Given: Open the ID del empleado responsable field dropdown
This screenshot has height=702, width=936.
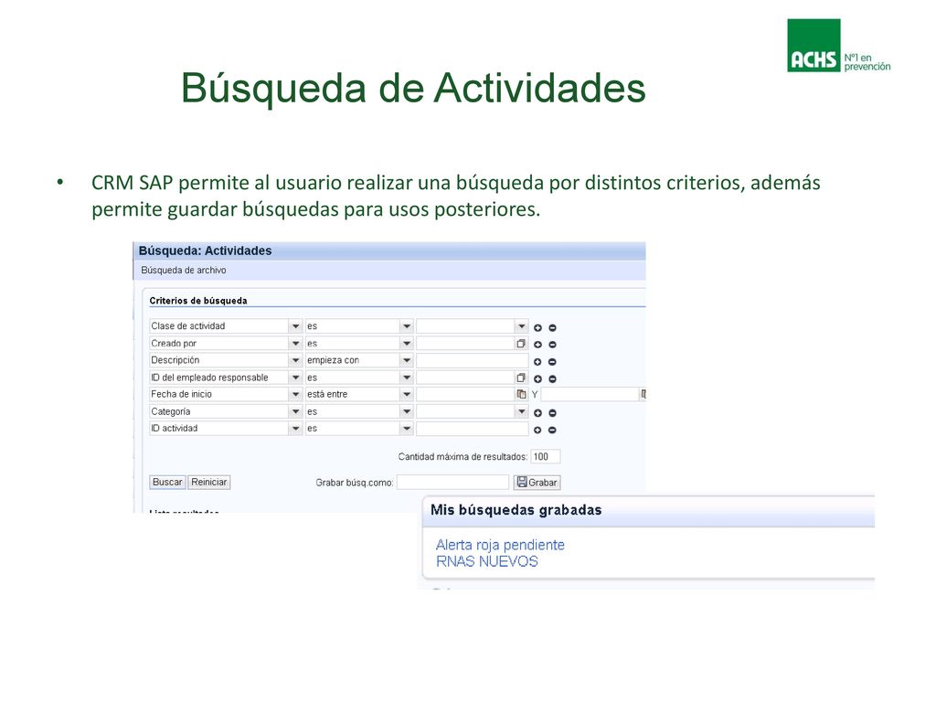Looking at the screenshot, I should click(295, 378).
